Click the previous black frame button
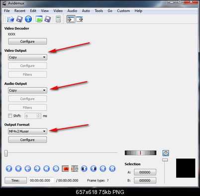 [x=84, y=169]
